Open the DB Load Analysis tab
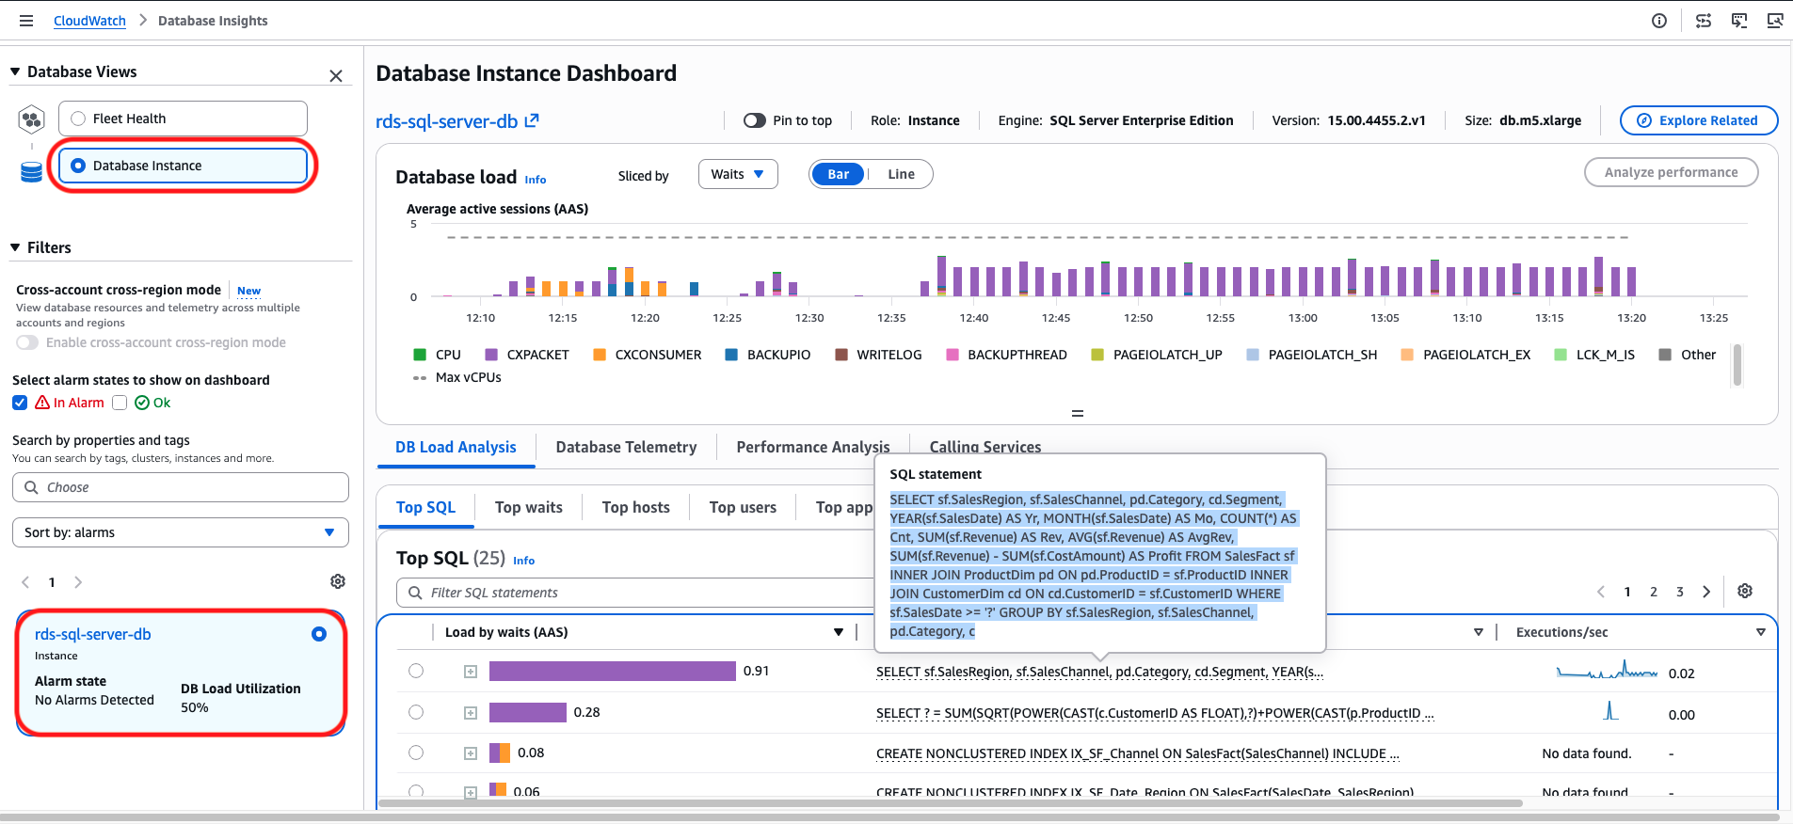The height and width of the screenshot is (824, 1793). [x=456, y=448]
